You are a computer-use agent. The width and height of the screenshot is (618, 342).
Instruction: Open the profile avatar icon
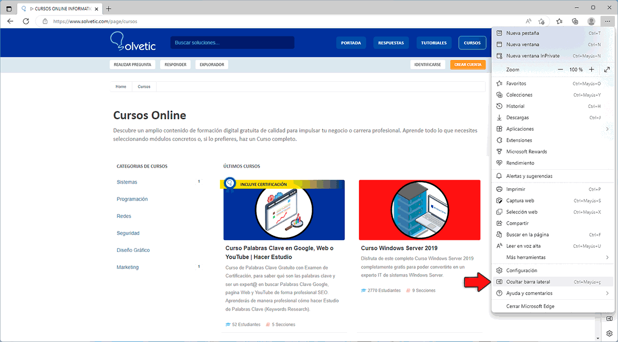pos(591,22)
